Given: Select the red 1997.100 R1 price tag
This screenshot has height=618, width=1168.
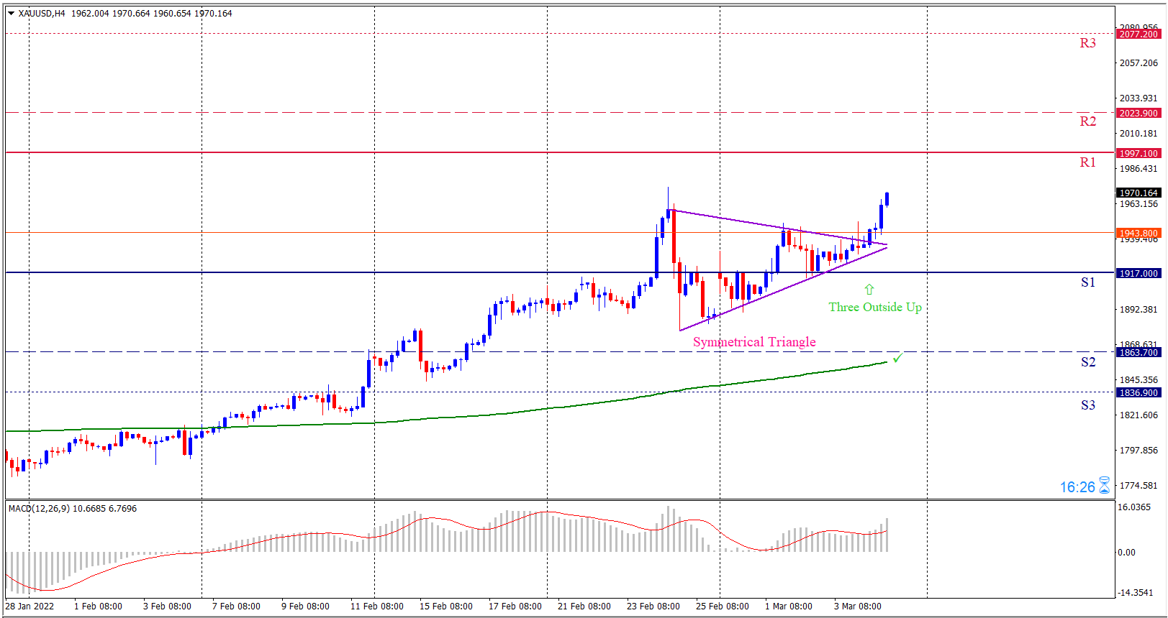Looking at the screenshot, I should tap(1138, 154).
